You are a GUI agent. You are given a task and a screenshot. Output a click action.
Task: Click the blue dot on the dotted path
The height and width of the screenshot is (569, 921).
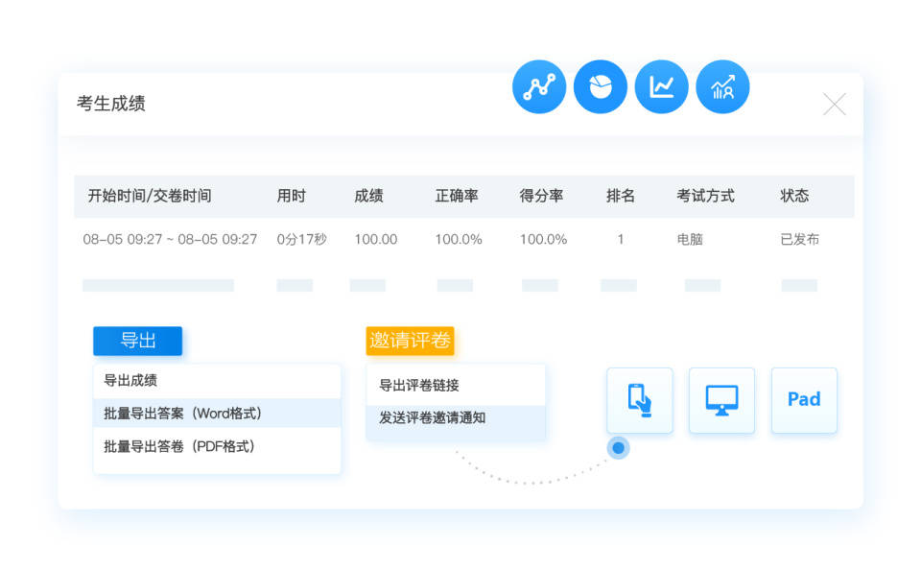click(619, 447)
